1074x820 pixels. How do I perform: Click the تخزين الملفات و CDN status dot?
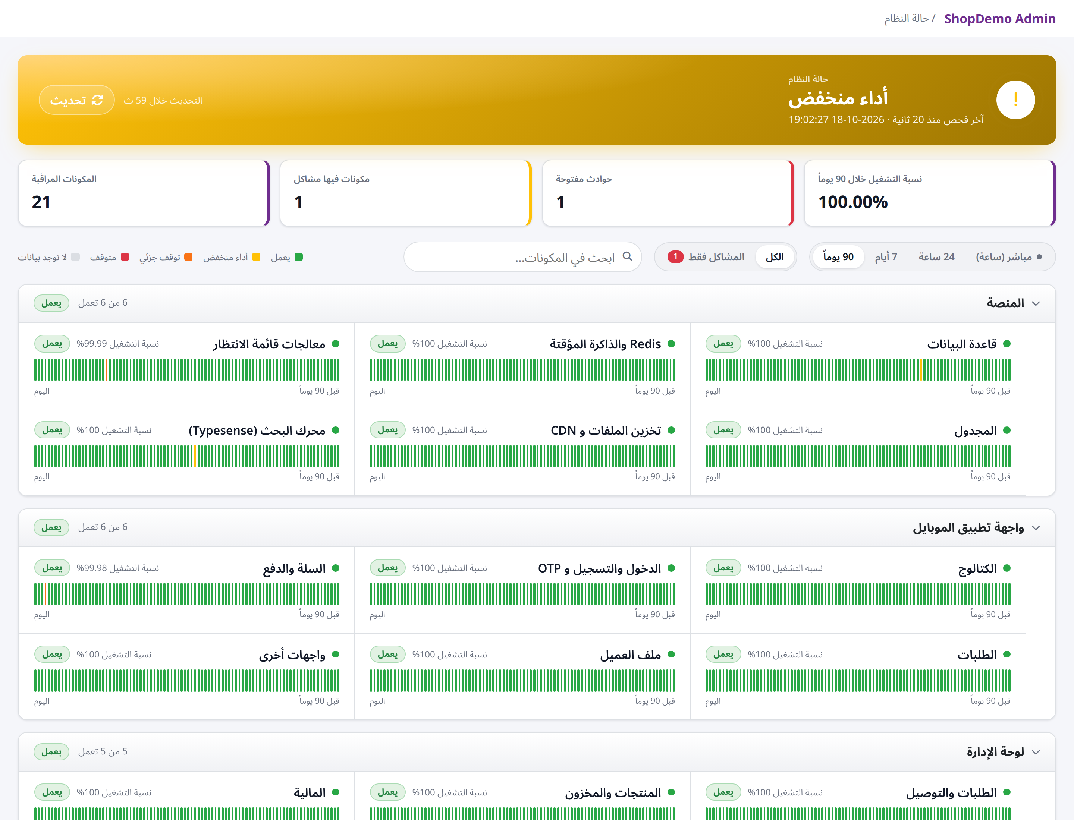pyautogui.click(x=671, y=430)
